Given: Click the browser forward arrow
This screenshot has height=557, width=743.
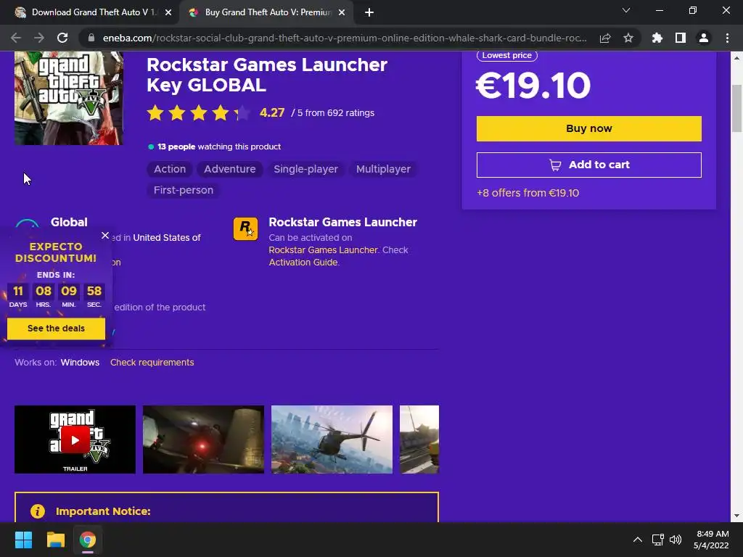Looking at the screenshot, I should coord(39,38).
